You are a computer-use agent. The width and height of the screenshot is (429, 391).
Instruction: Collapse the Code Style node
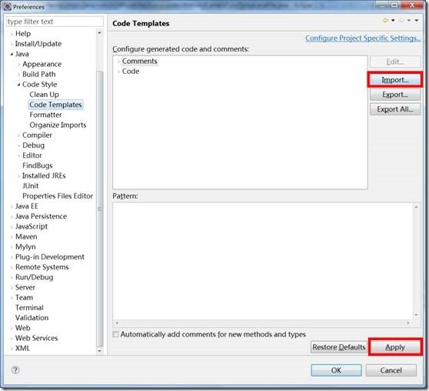tap(18, 85)
